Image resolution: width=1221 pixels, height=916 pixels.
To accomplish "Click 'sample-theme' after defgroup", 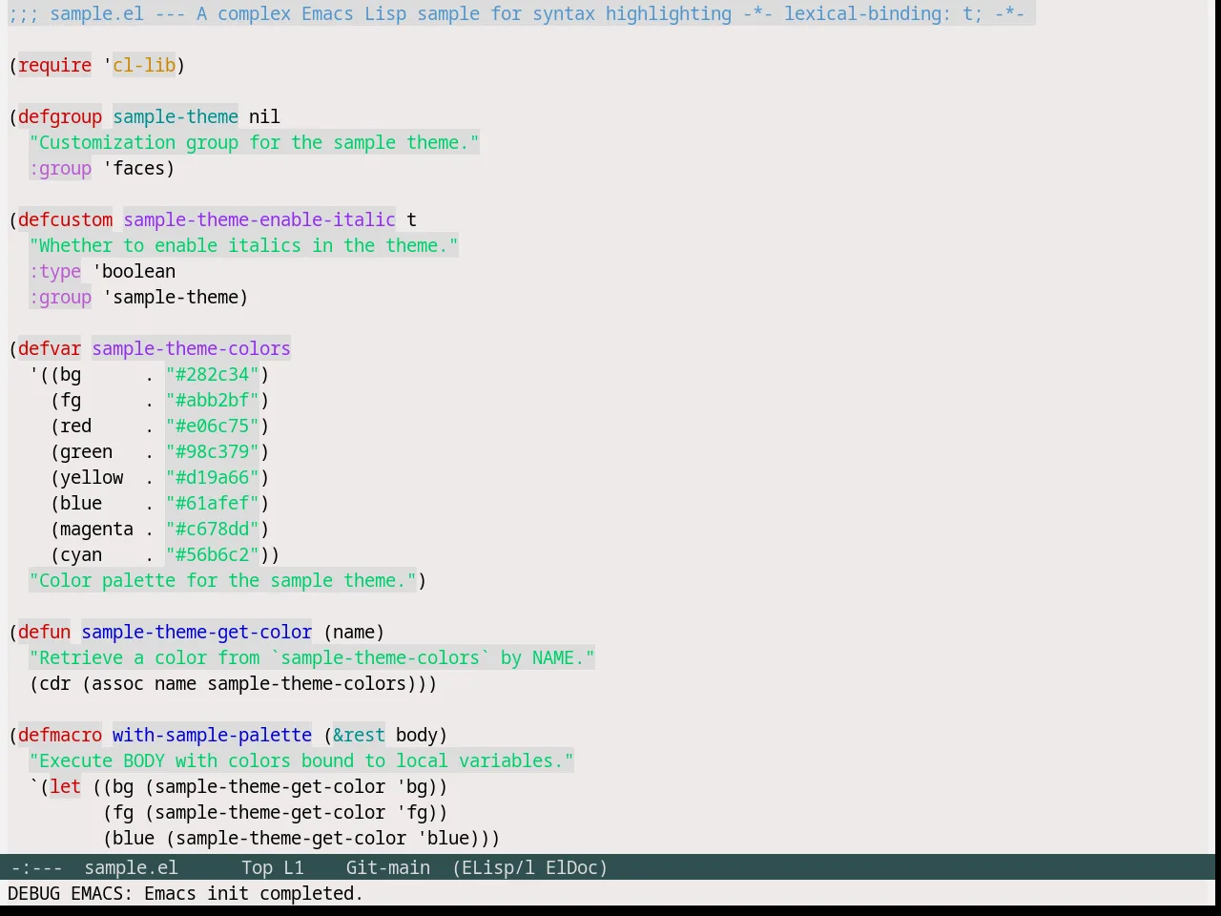I will 176,116.
